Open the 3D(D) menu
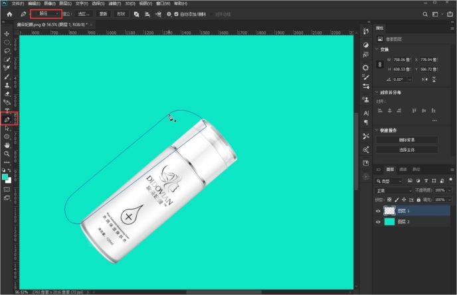Viewport: 457px width, 295px height. pos(130,3)
